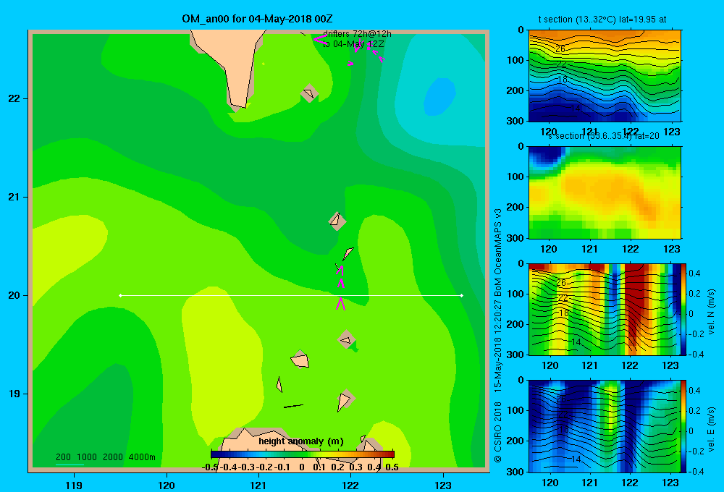Screen dimensions: 724x492
Task: Click the dark blue low-salinity patch at the salinity section's top left
Action: tap(547, 155)
